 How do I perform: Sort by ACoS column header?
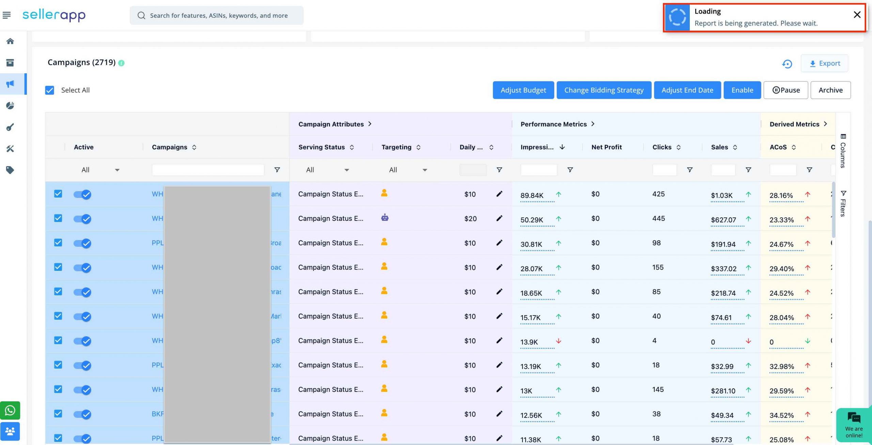tap(783, 147)
